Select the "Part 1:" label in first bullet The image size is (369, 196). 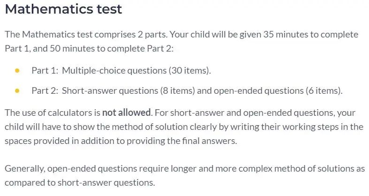[x=45, y=71]
